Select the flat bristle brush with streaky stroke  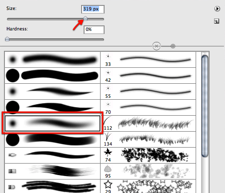(52, 171)
